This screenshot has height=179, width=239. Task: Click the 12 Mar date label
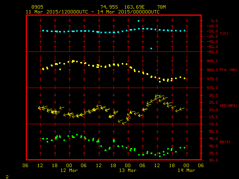(69, 170)
